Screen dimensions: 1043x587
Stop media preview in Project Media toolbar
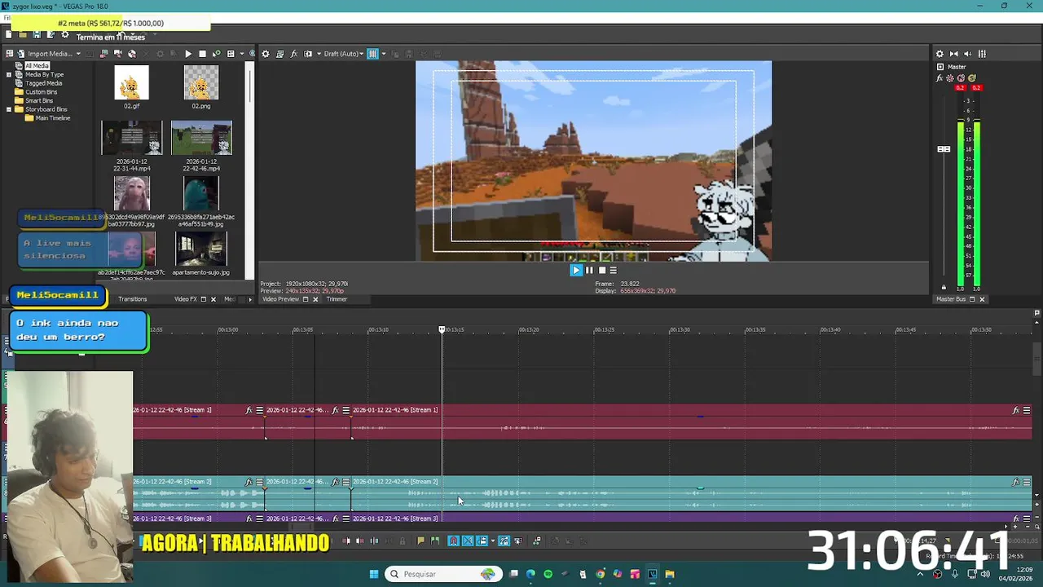202,54
